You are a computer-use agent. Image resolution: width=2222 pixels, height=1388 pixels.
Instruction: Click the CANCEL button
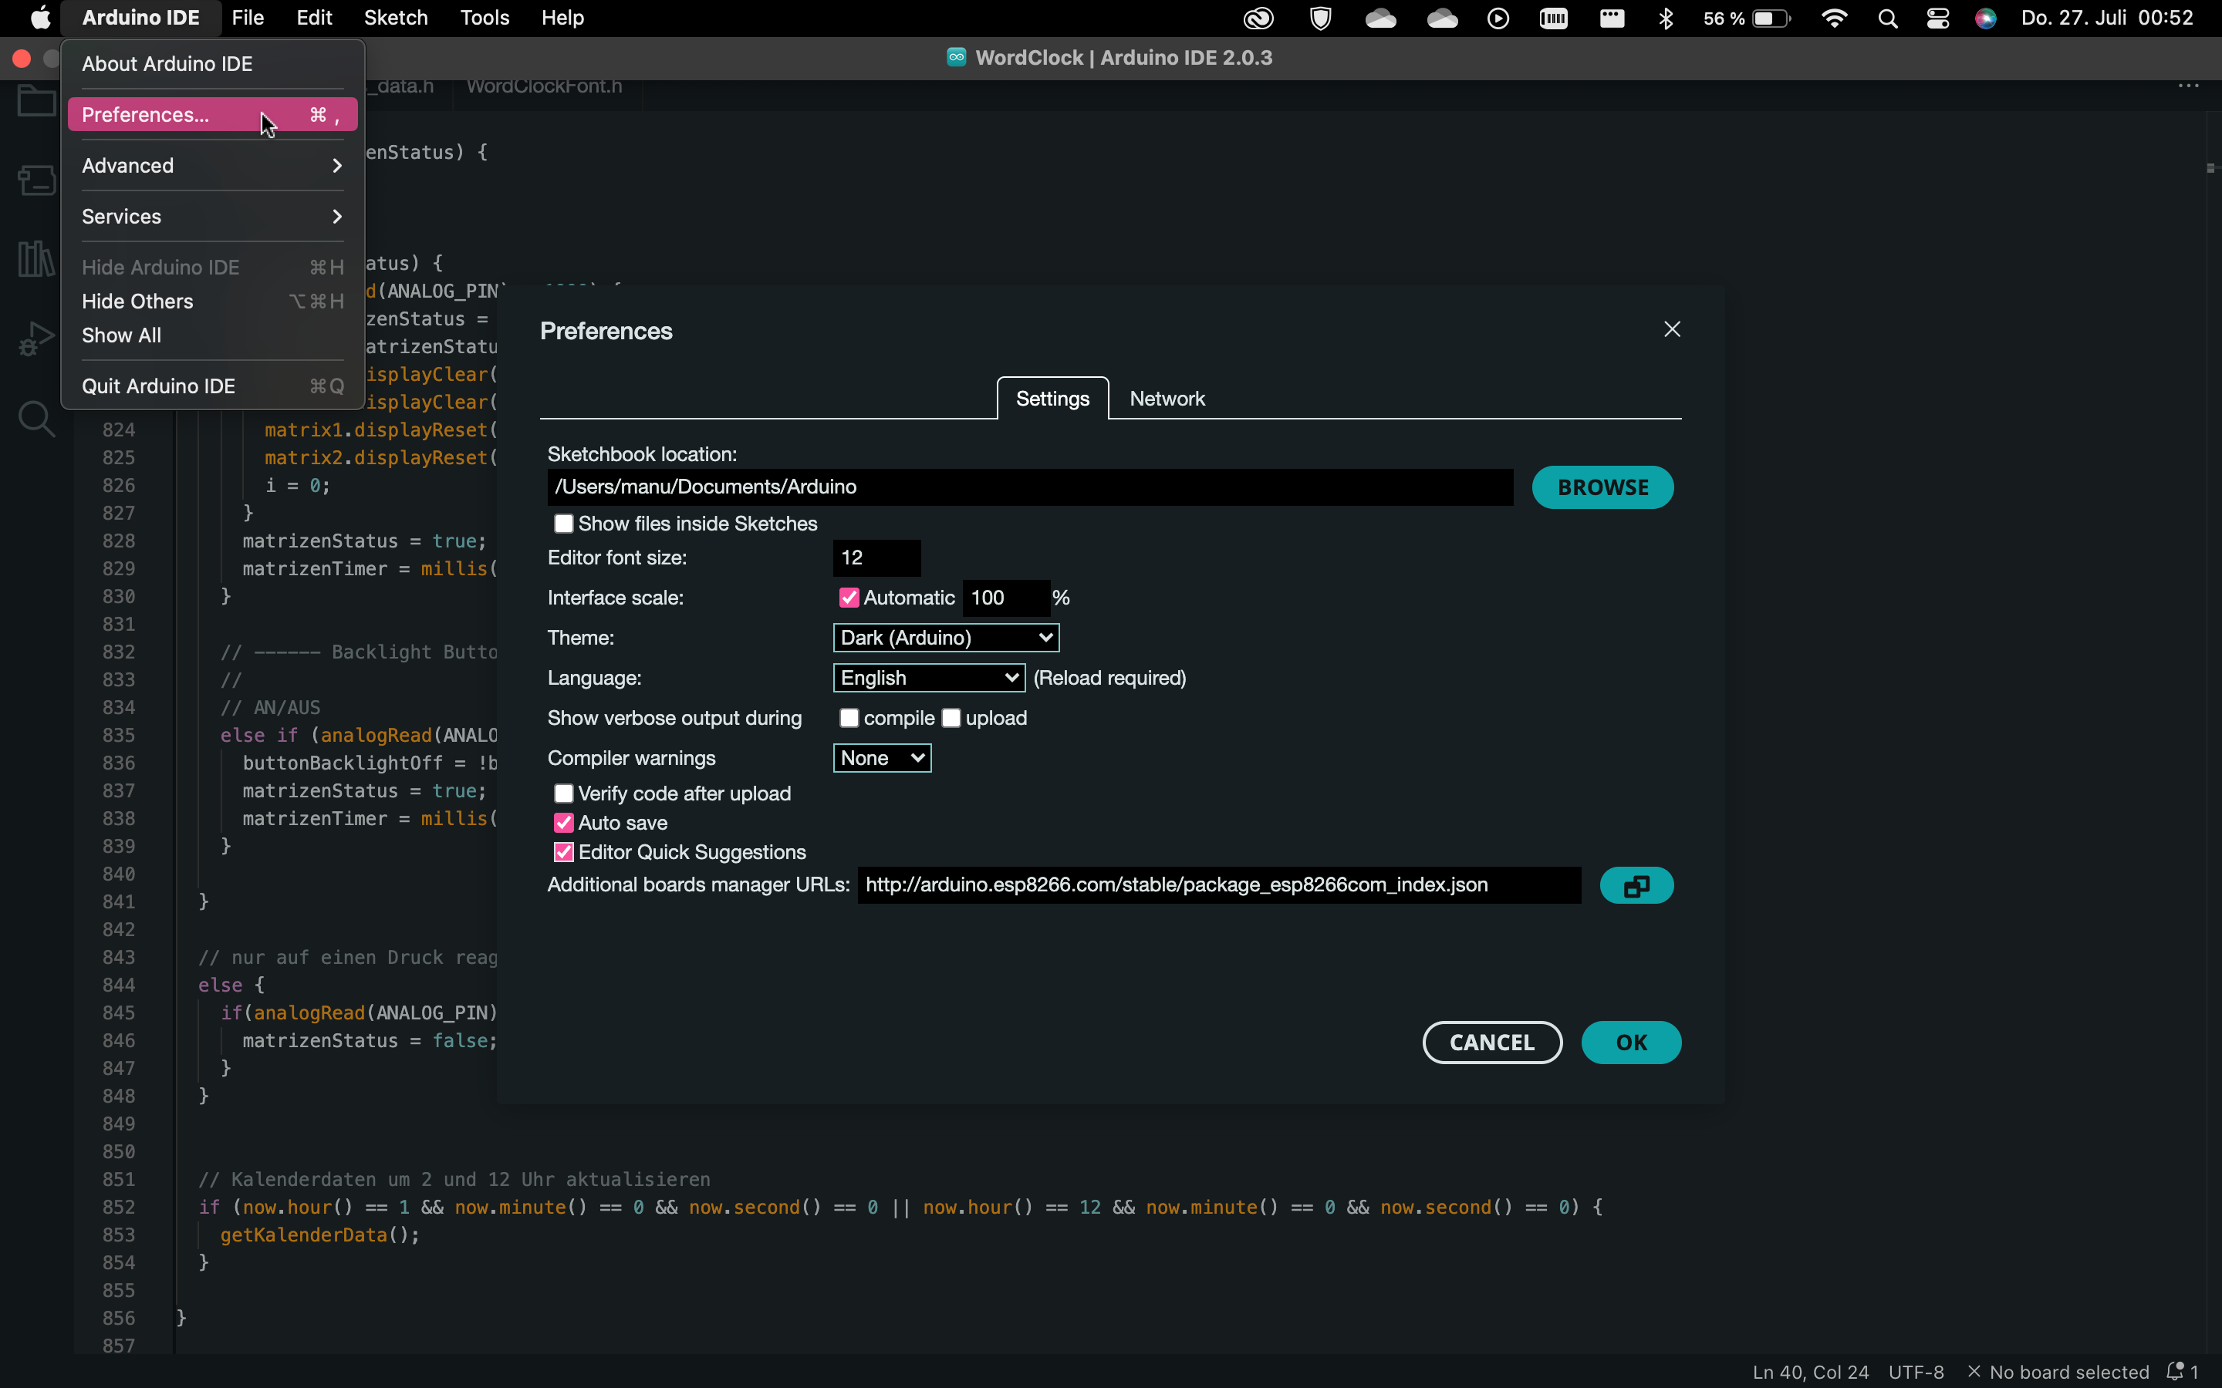pos(1492,1043)
